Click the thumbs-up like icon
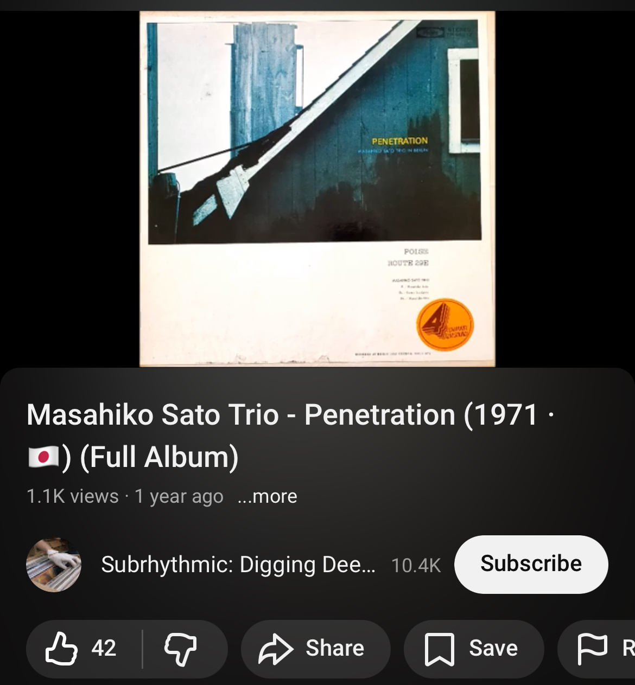 coord(61,649)
